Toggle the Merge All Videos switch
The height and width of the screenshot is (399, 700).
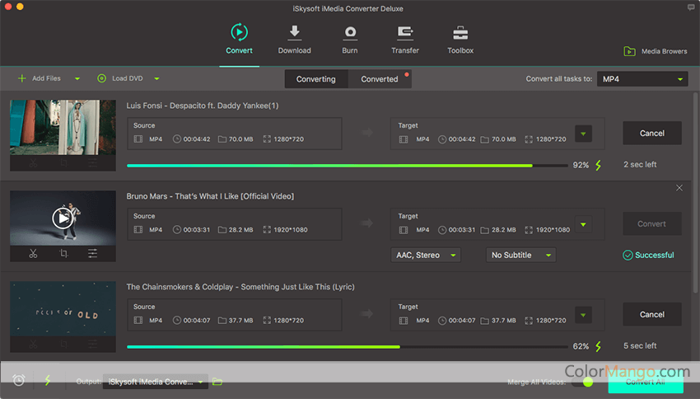584,382
